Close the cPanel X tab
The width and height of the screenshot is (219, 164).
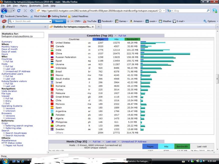pyautogui.click(x=45, y=27)
